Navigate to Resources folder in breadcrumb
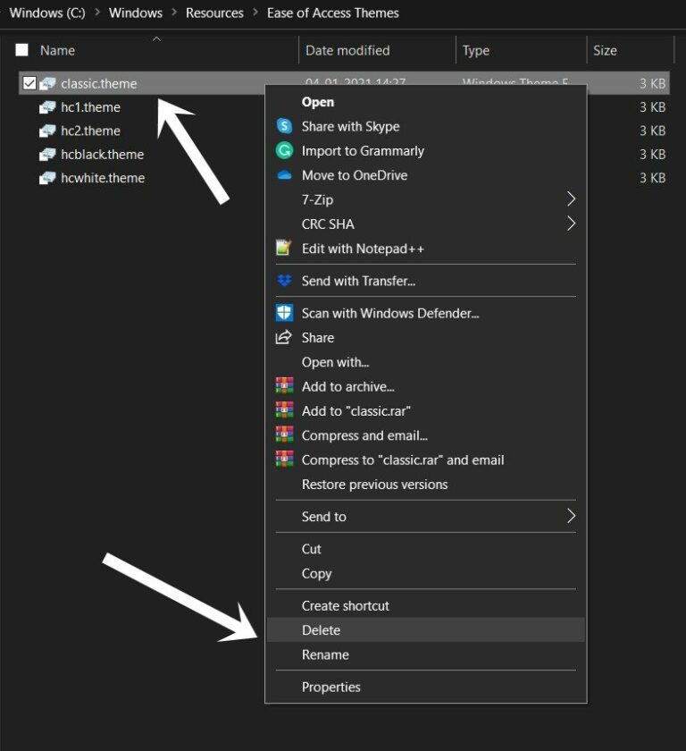 tap(214, 13)
